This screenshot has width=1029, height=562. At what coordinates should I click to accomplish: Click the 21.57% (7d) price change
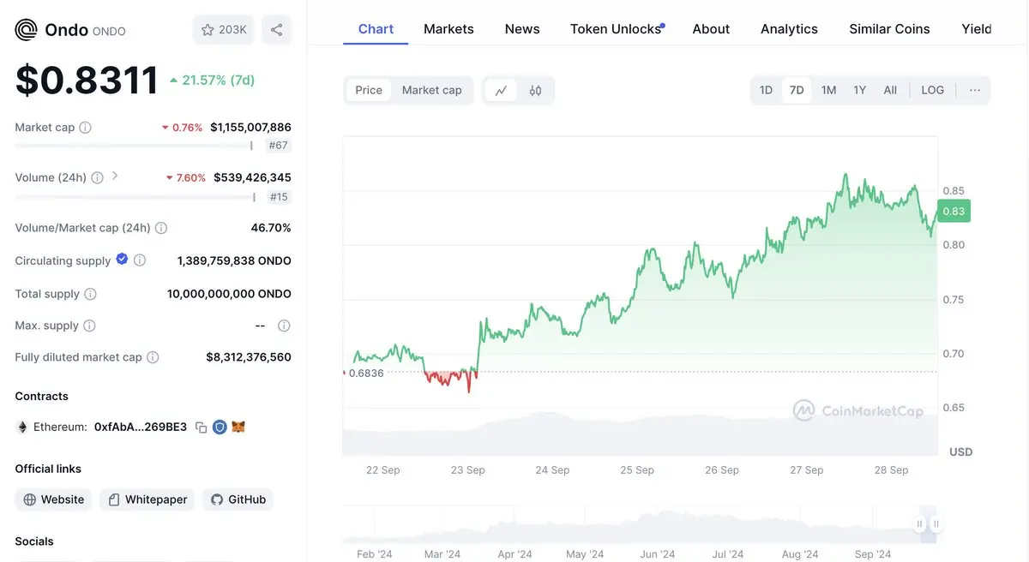(x=212, y=80)
